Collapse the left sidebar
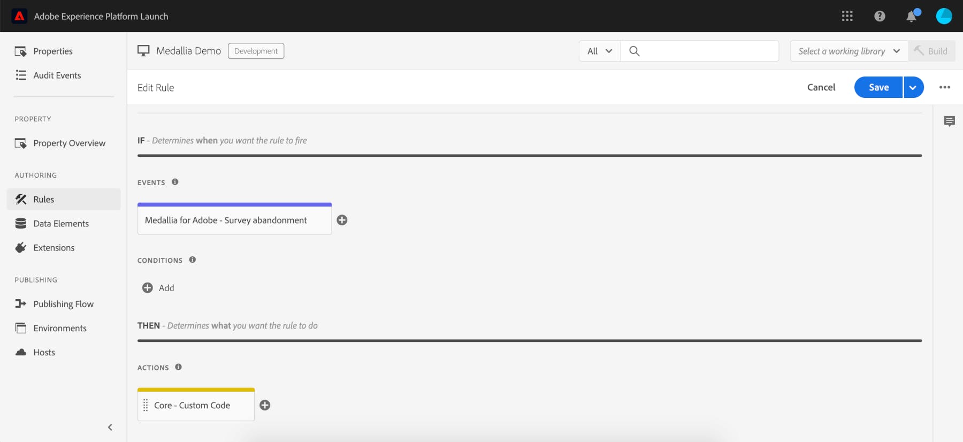The width and height of the screenshot is (963, 442). tap(110, 427)
